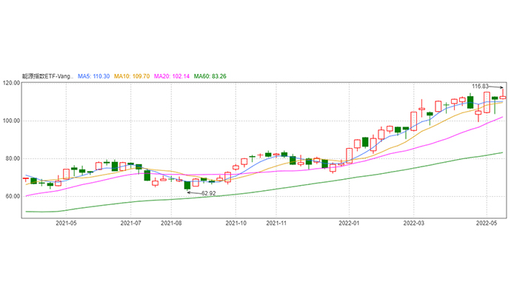Click the 120.00 price axis label
This screenshot has height=296, width=511.
[11, 83]
